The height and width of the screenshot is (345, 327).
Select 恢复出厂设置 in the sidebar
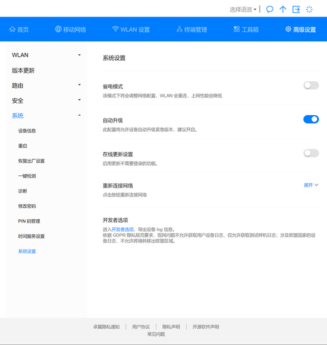click(x=31, y=161)
